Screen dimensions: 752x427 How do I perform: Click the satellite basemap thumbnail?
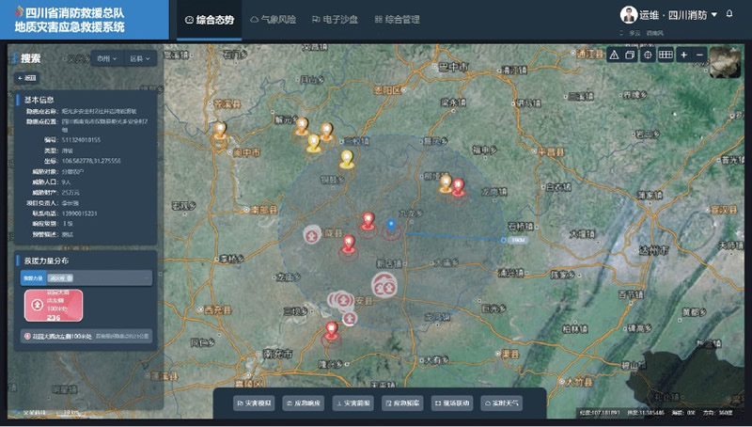[x=725, y=62]
